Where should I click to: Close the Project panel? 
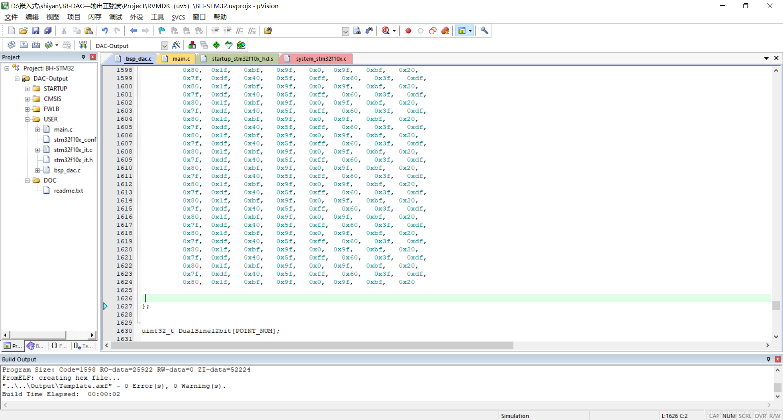pos(93,57)
